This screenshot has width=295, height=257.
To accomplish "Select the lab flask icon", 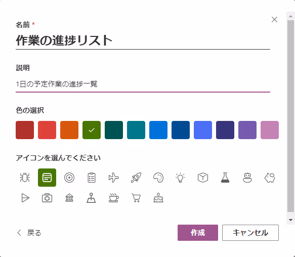I will pyautogui.click(x=225, y=178).
